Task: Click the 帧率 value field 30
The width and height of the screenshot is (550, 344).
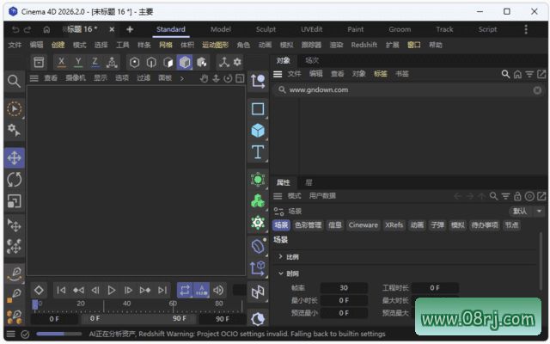Action: 344,288
